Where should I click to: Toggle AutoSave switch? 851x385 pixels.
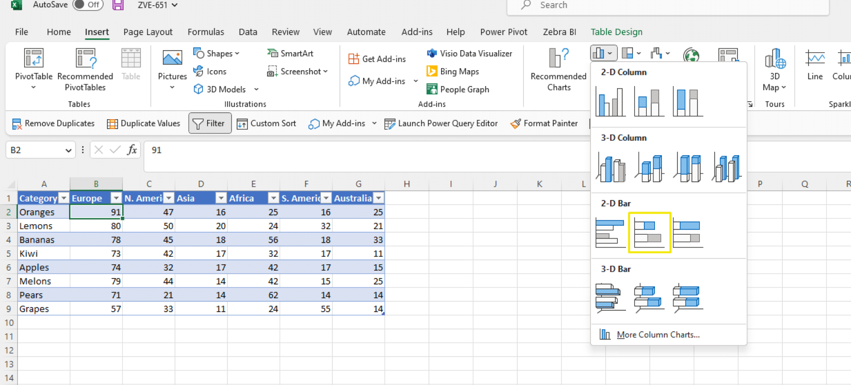pos(87,5)
